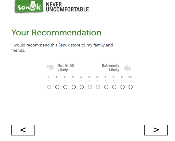Select rating 1 radio button

pyautogui.click(x=57, y=87)
